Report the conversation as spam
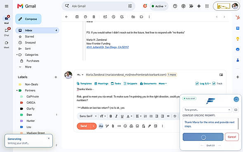 (x=85, y=17)
